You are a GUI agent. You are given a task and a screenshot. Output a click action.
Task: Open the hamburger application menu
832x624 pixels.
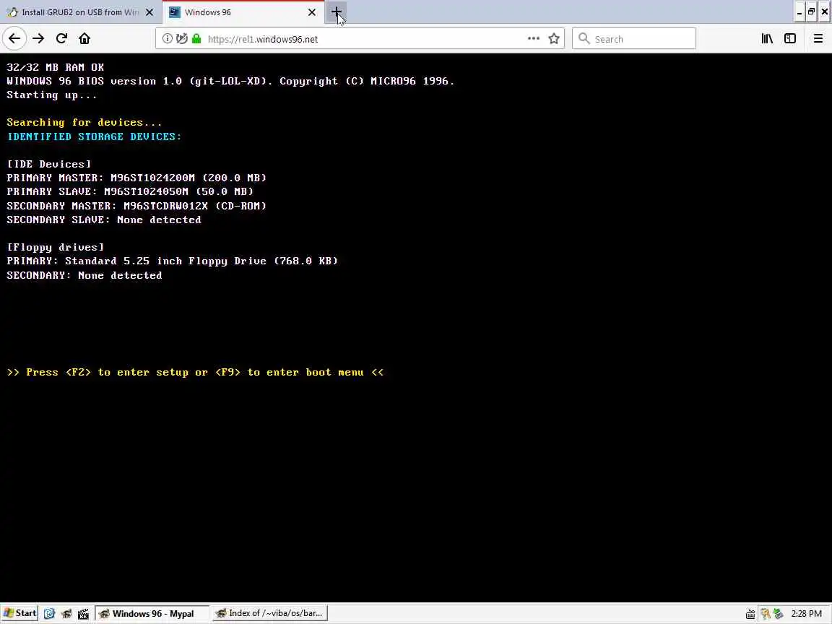pos(818,39)
